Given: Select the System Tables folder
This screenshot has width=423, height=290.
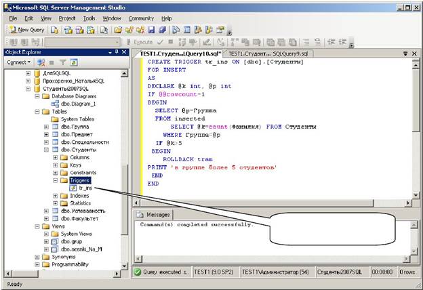Looking at the screenshot, I should (x=77, y=119).
